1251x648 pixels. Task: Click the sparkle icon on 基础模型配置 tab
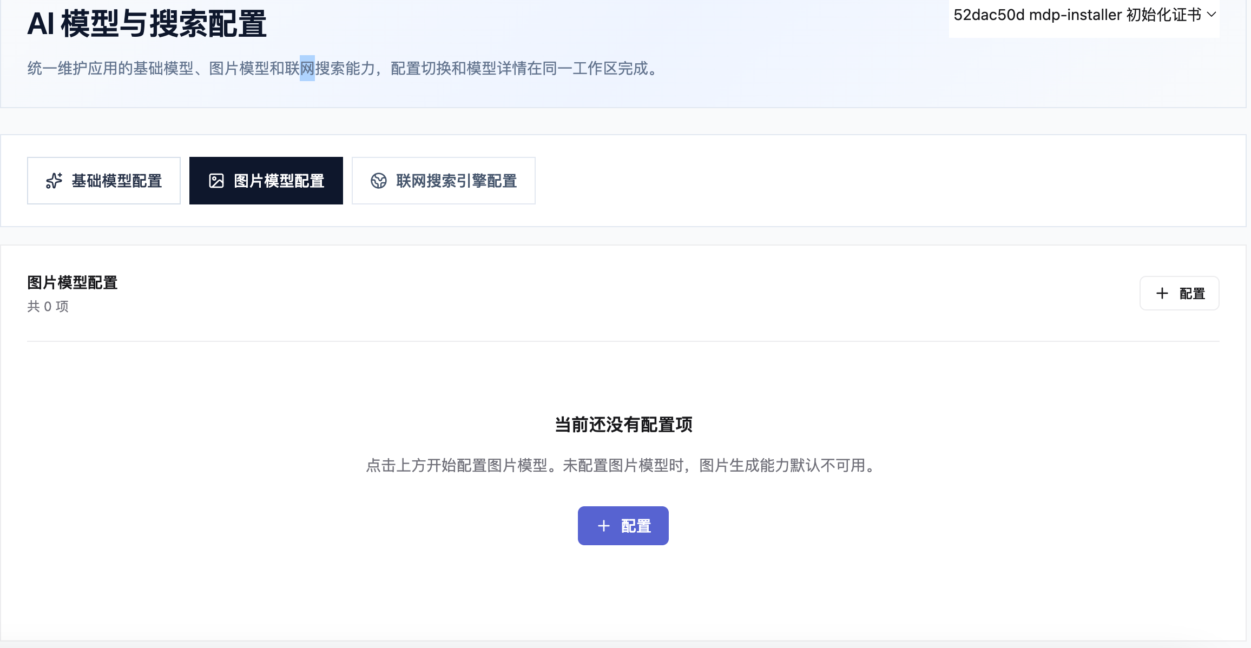pos(54,181)
